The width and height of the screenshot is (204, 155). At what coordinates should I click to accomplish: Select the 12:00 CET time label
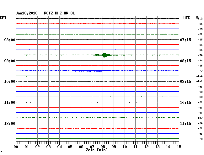(x=10, y=123)
